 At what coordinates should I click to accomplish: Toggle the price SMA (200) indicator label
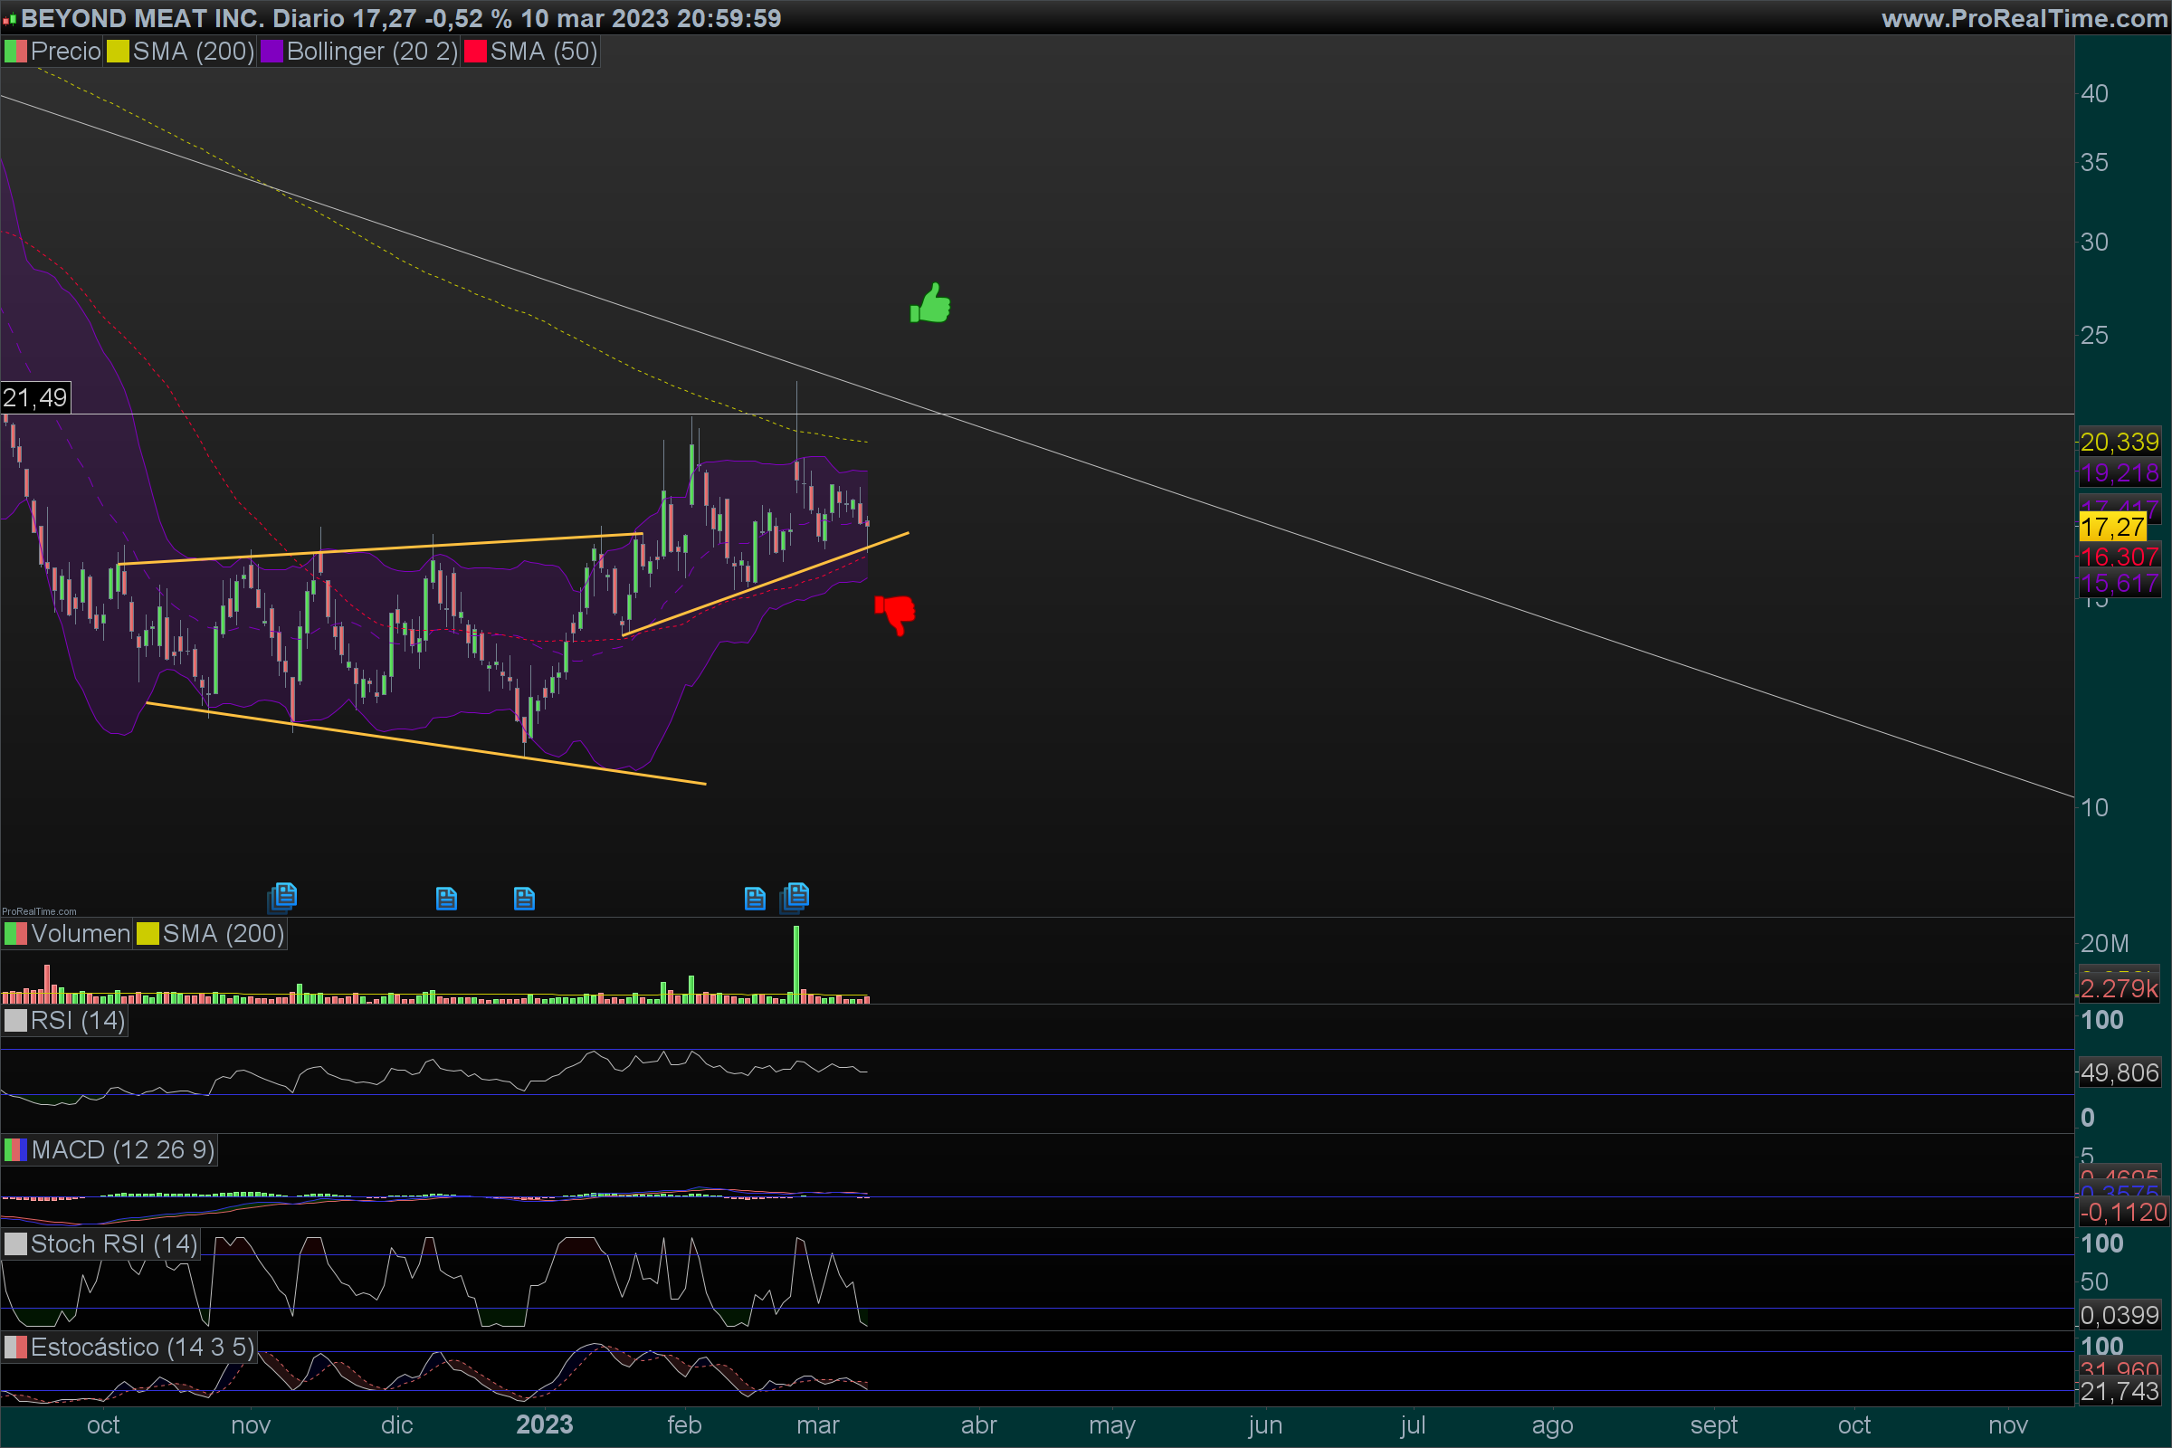tap(192, 52)
